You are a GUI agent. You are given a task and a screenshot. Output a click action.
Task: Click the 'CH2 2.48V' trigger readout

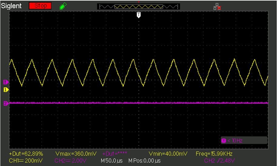[219, 161]
